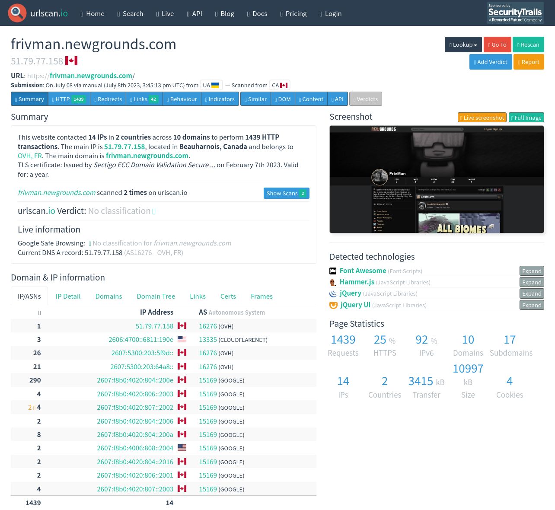Click the SecurityTrails sponsor logo
555x510 pixels.
(515, 13)
